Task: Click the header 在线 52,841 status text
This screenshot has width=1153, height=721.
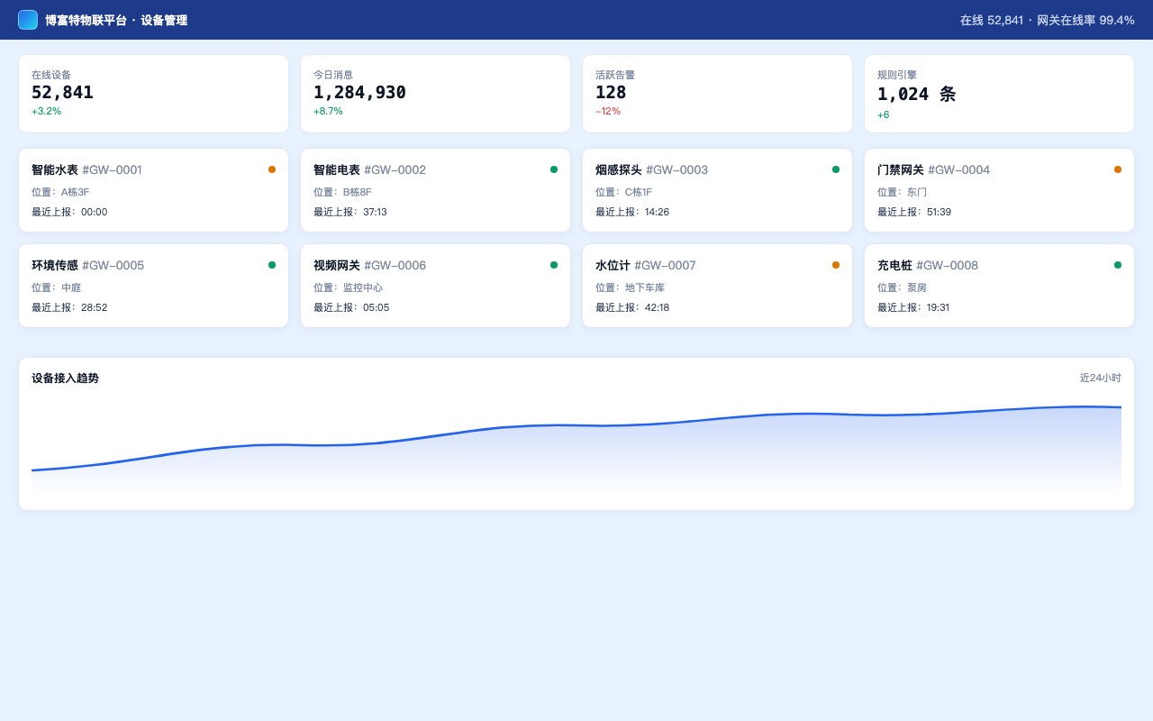Action: click(992, 20)
